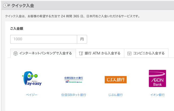Open the 住信SBIネット銀行 text link

tap(74, 95)
